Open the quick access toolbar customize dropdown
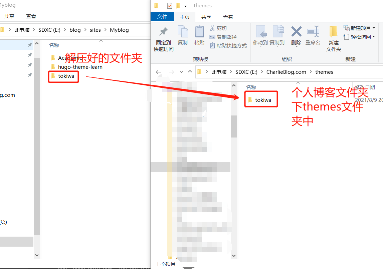Screen dimensions: 383x269 [185, 5]
